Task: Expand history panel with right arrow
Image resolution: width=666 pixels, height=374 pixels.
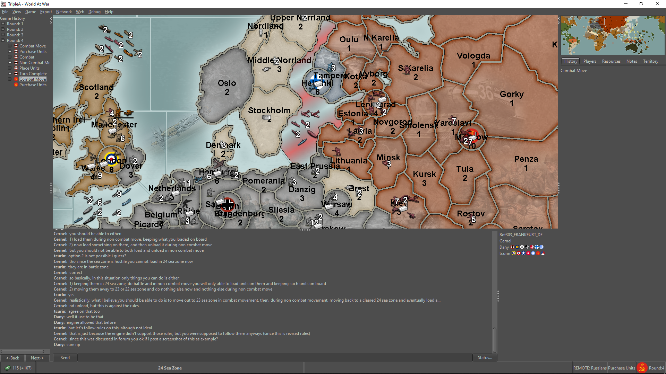Action: (51, 23)
